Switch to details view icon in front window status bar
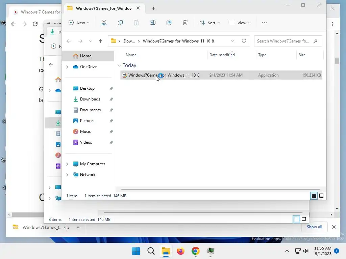 point(314,196)
